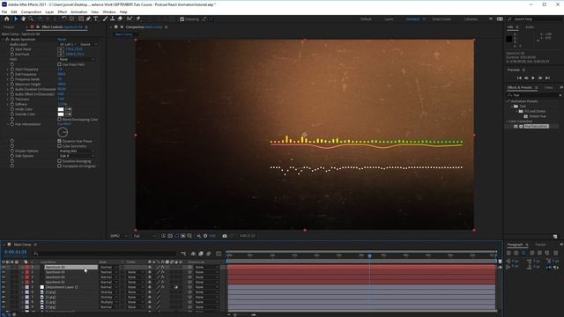Viewport: 564px width, 317px height.
Task: Hide the Spectrum 04 layer eye
Action: coord(4,268)
